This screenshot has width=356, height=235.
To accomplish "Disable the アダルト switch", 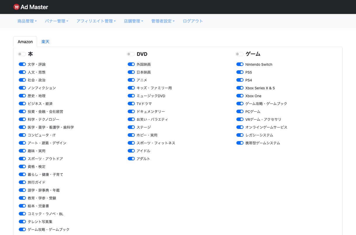I will tap(131, 159).
